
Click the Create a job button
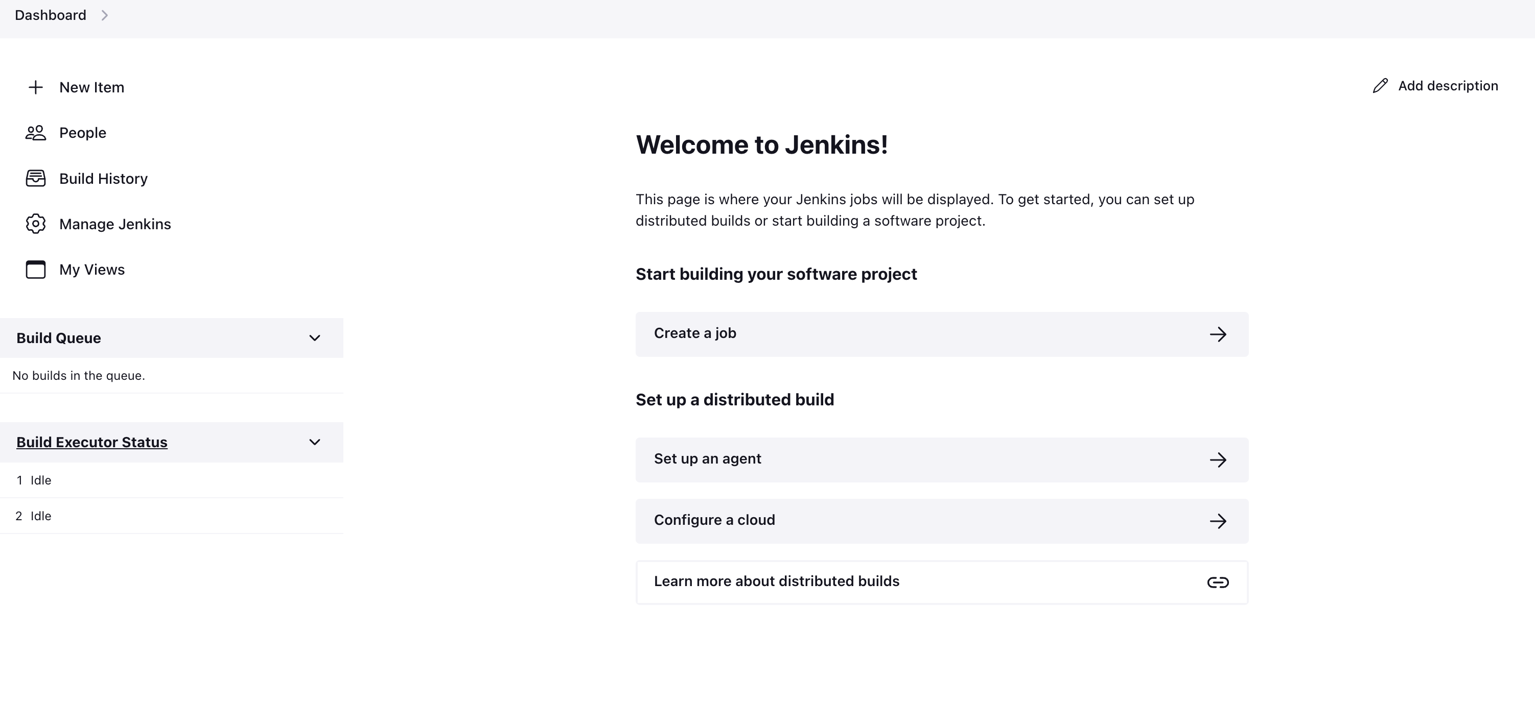click(942, 334)
